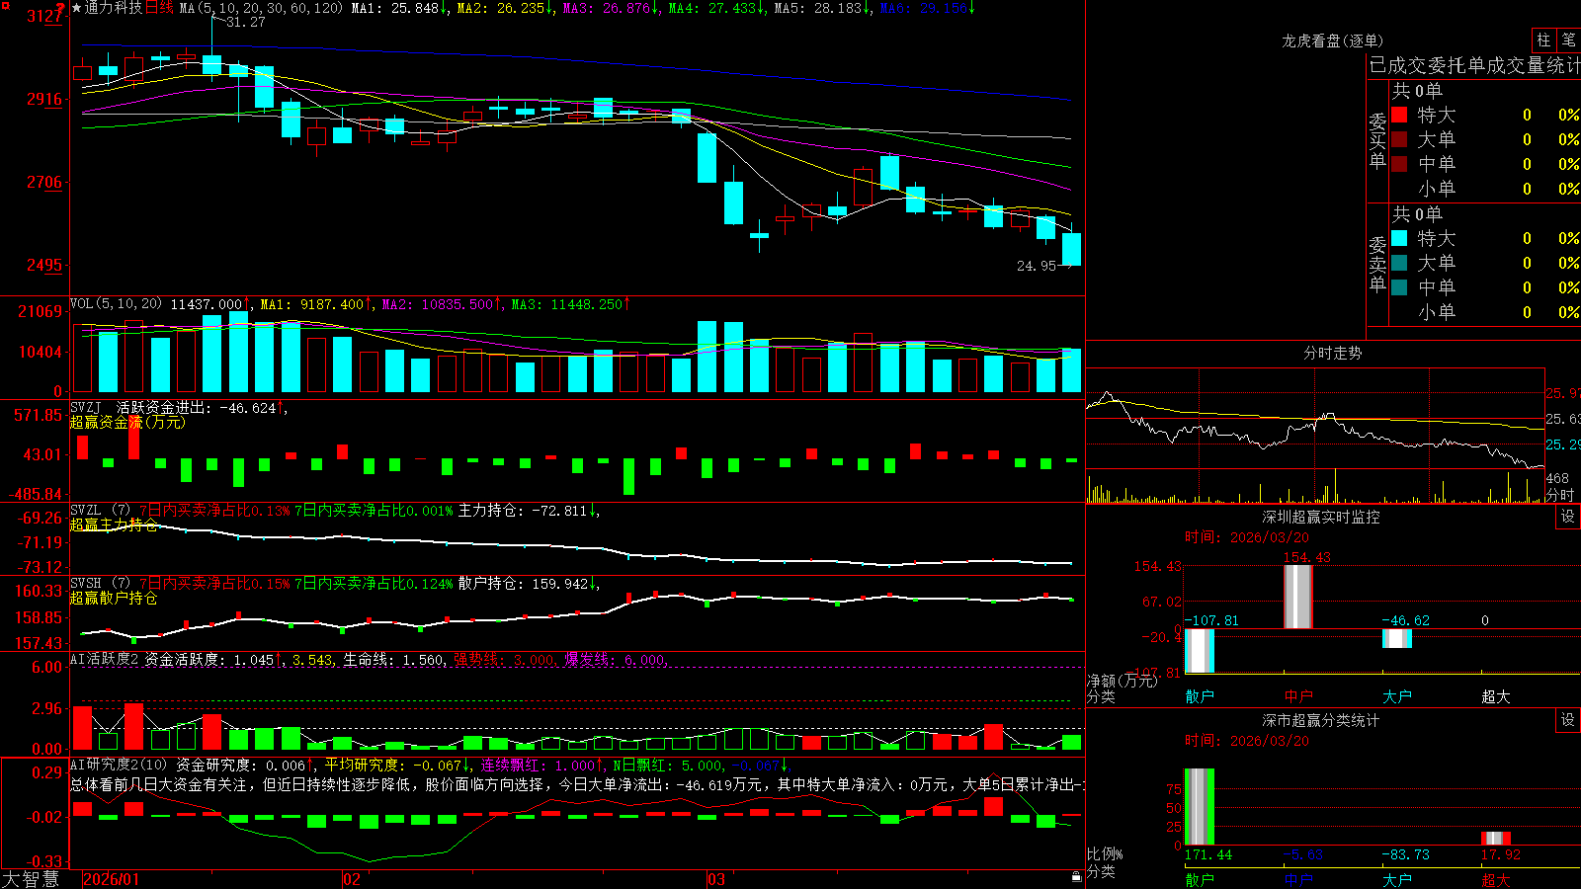Click 活跃资金进出: -46.624 value

coord(201,407)
